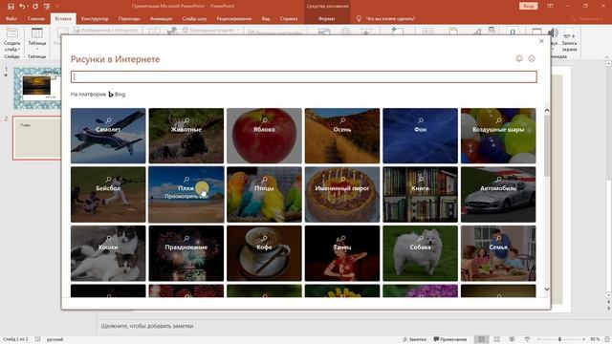The image size is (612, 344).
Task: Switch to slide sorter view
Action: point(497,339)
